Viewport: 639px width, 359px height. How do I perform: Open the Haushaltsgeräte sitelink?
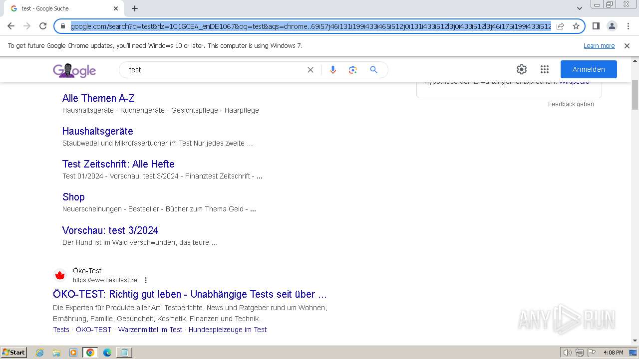(98, 131)
